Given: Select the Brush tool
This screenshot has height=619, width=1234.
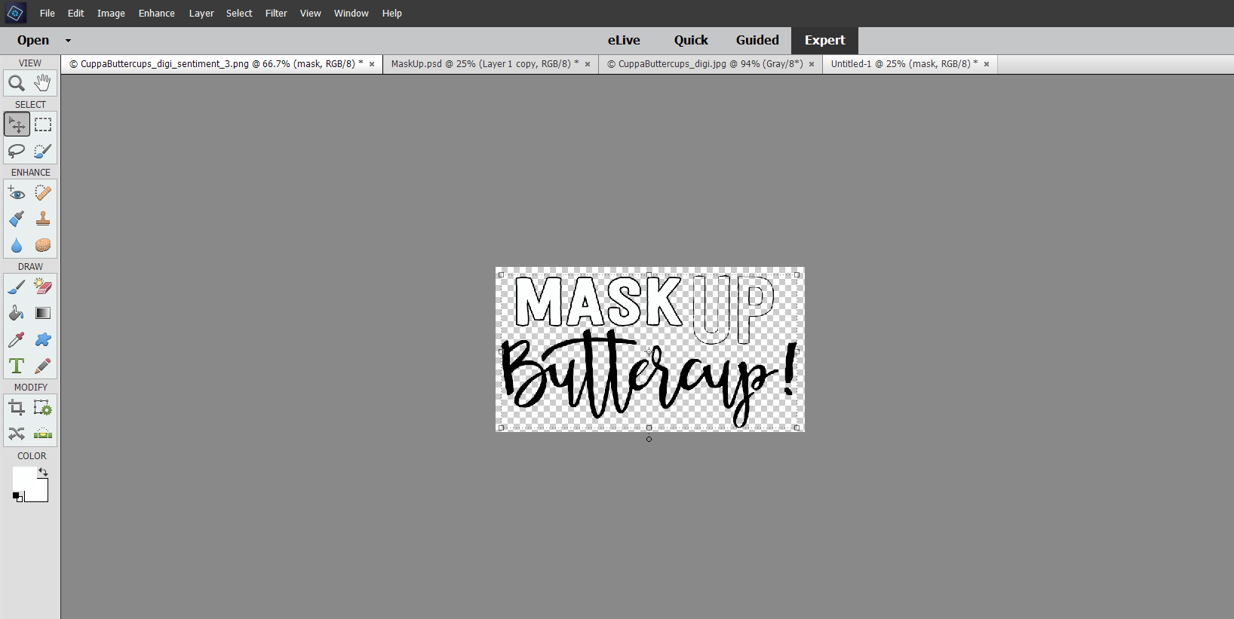Looking at the screenshot, I should click(x=17, y=287).
